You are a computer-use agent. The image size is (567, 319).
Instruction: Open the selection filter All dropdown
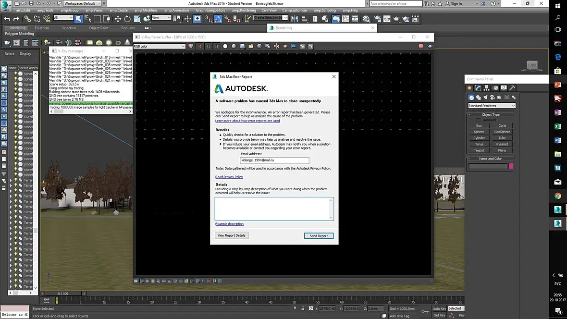point(63,18)
